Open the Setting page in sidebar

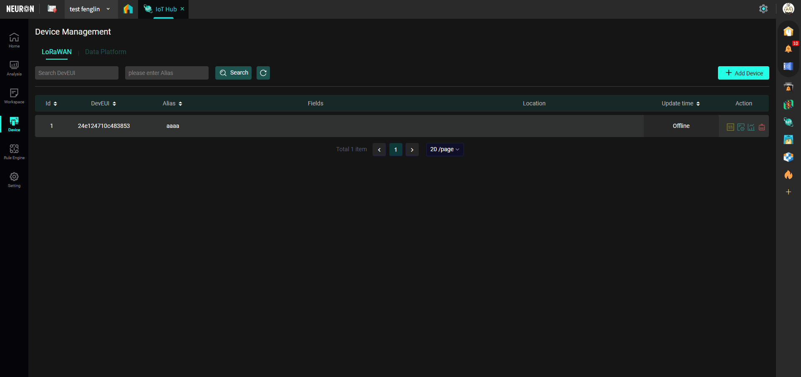coord(14,180)
